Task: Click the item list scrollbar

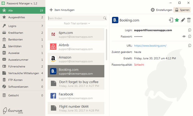Action: tap(106, 45)
